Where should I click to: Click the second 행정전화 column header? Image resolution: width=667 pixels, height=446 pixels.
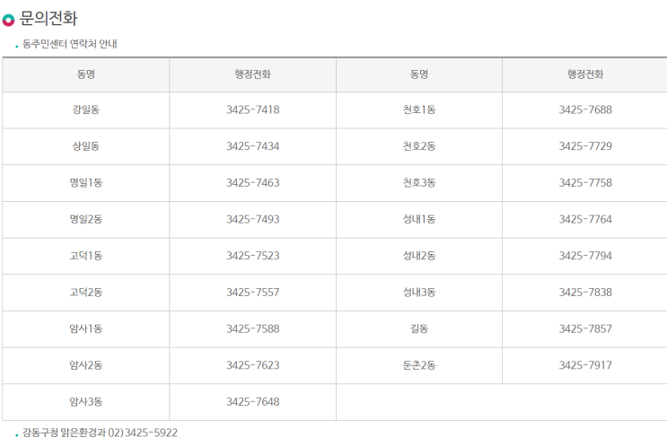[585, 74]
